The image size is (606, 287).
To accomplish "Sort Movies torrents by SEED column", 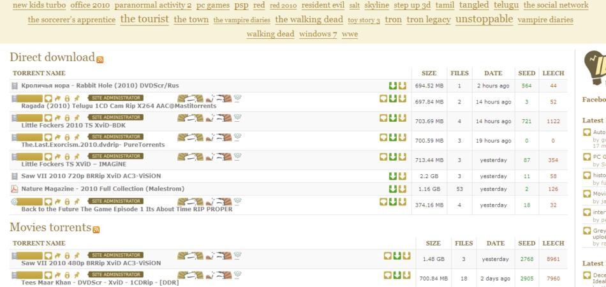I will 527,243.
